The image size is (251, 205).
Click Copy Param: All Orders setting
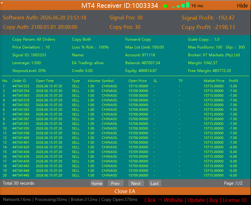tap(34, 39)
